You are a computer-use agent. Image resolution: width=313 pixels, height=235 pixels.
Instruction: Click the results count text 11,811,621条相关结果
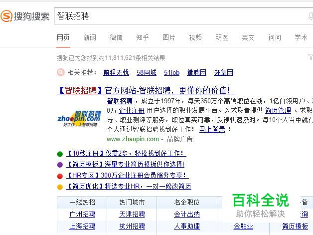135,58
